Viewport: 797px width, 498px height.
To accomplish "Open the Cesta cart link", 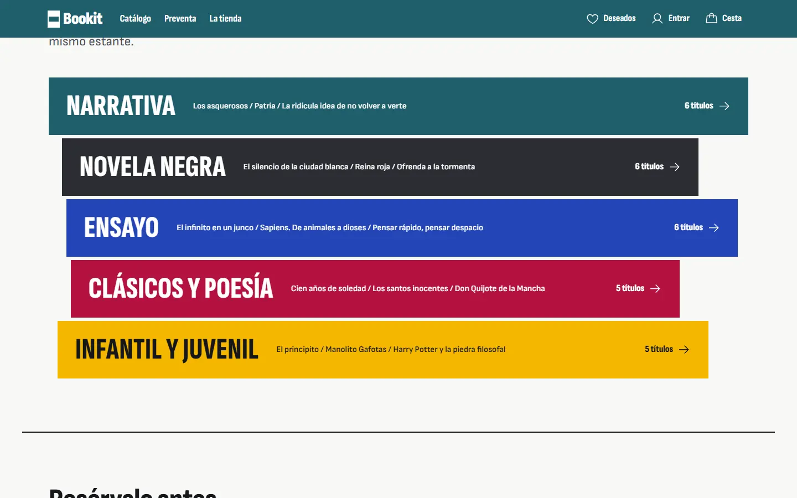I will point(723,18).
